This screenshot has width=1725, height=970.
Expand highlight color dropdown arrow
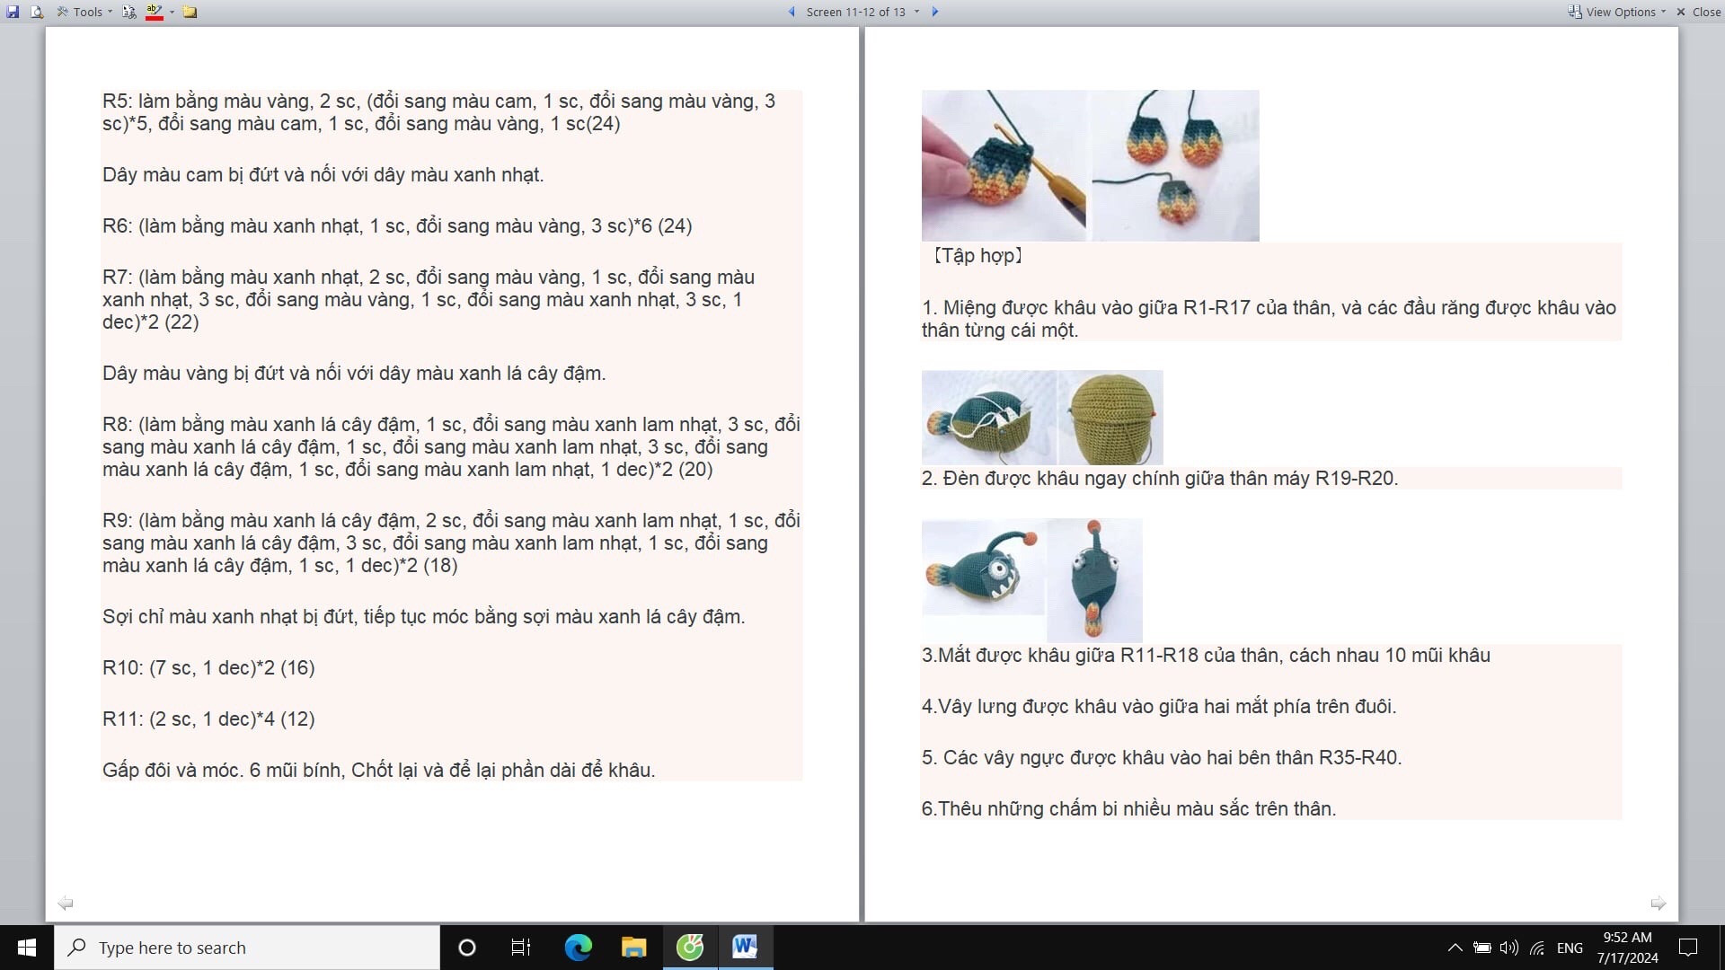coord(172,12)
